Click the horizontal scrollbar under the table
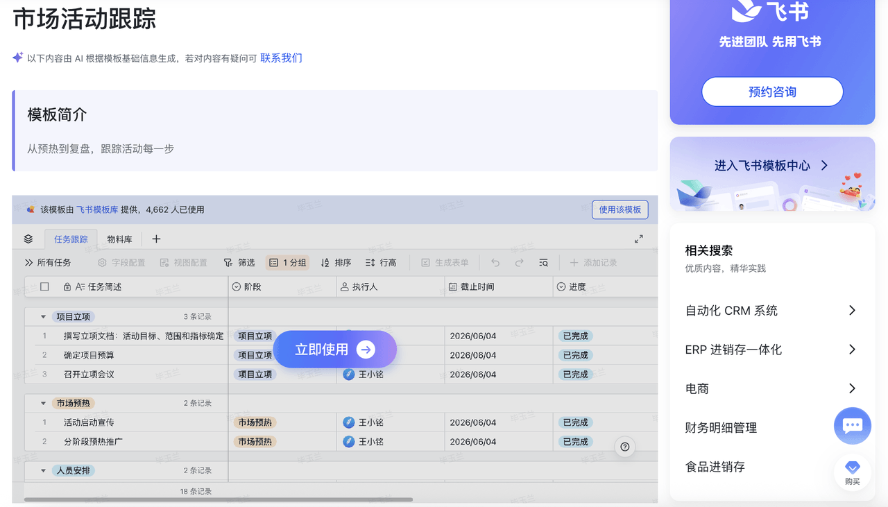Image resolution: width=888 pixels, height=507 pixels. point(219,499)
